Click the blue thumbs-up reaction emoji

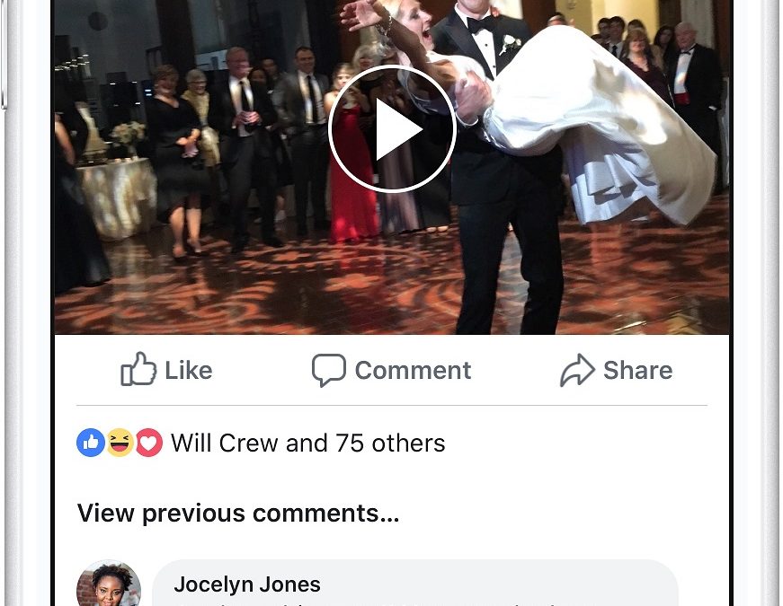tap(91, 443)
